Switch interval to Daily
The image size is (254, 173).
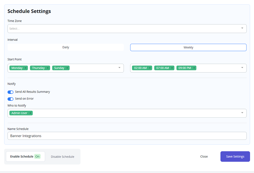point(66,47)
